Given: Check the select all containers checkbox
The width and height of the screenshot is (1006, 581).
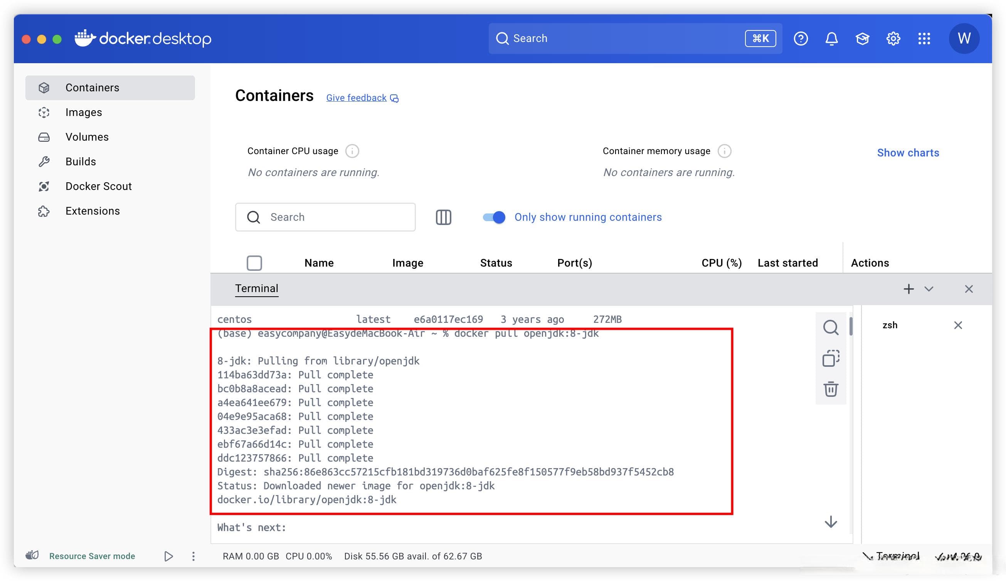Looking at the screenshot, I should pos(254,263).
